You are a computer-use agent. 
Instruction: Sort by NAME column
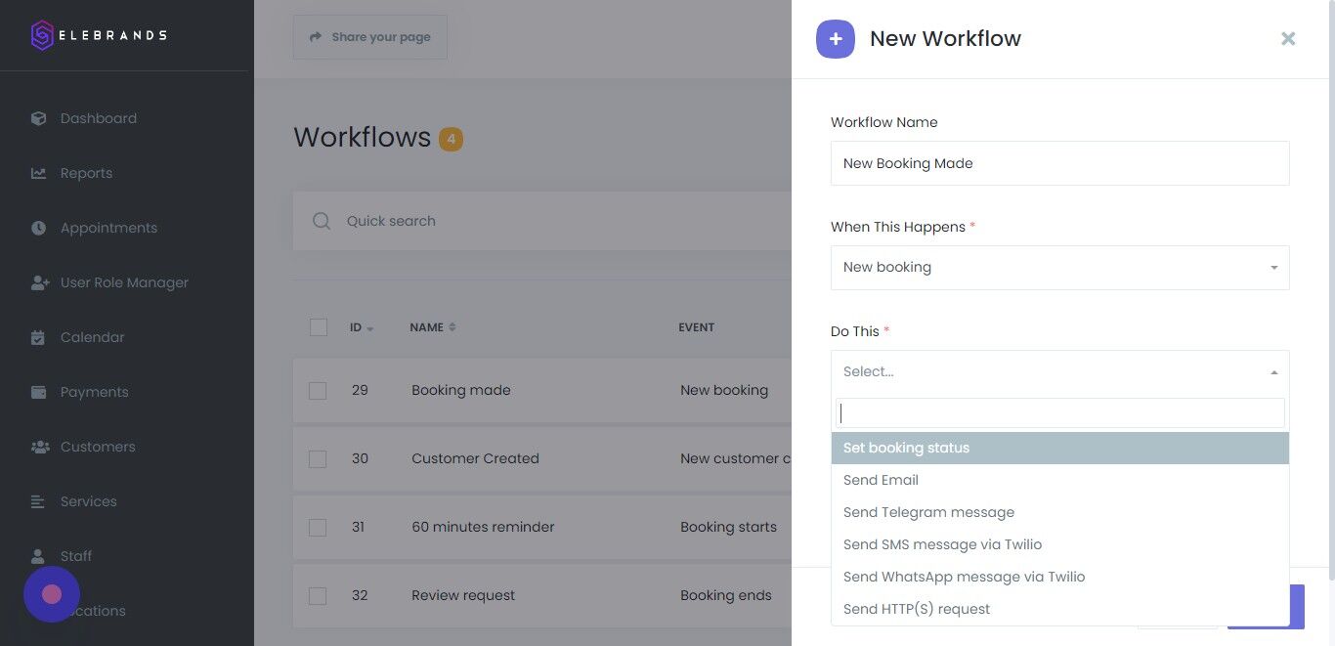(x=433, y=327)
